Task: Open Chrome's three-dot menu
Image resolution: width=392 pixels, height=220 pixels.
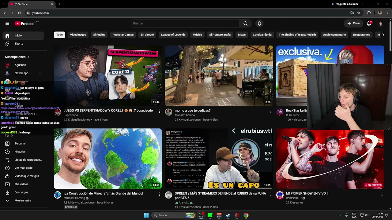Action: 387,13
